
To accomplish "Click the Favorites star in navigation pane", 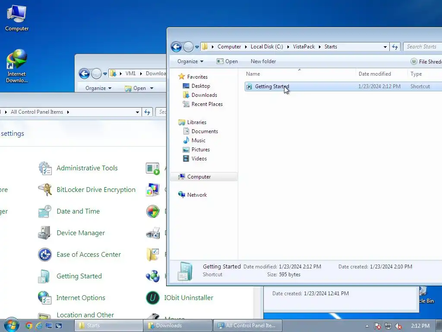I will 181,77.
